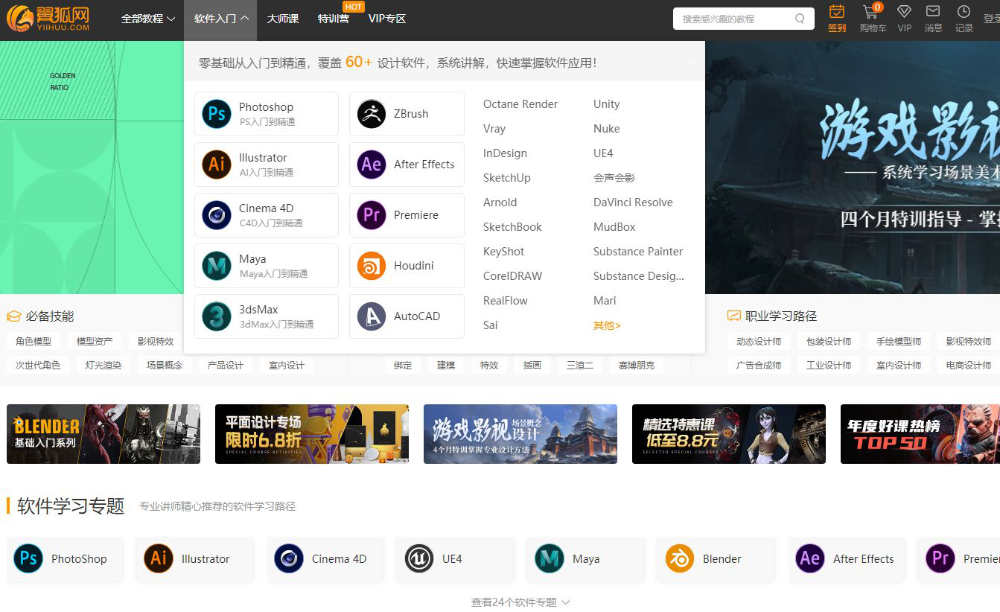Click the 角色模型 skill tag

[34, 341]
